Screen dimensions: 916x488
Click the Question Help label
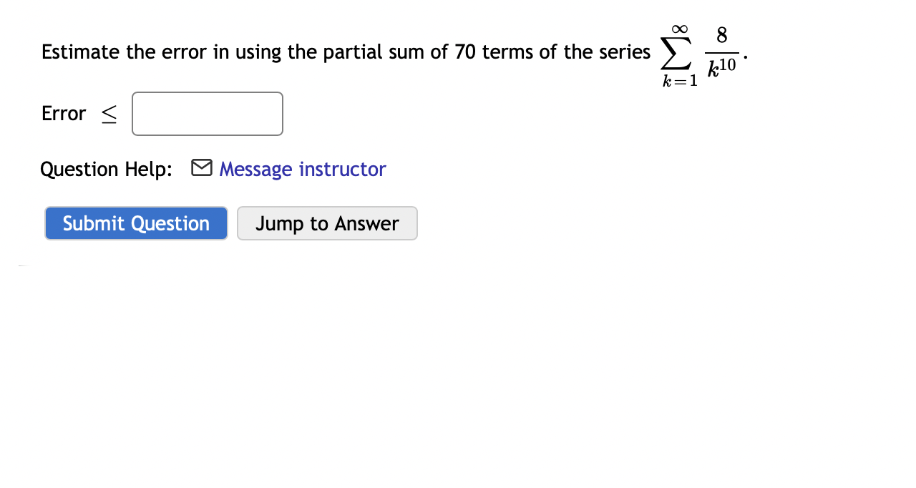click(x=105, y=169)
